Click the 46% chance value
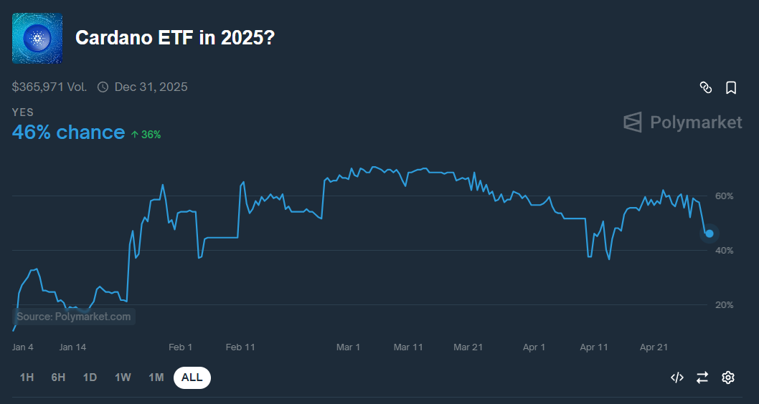This screenshot has height=404, width=759. (x=68, y=133)
